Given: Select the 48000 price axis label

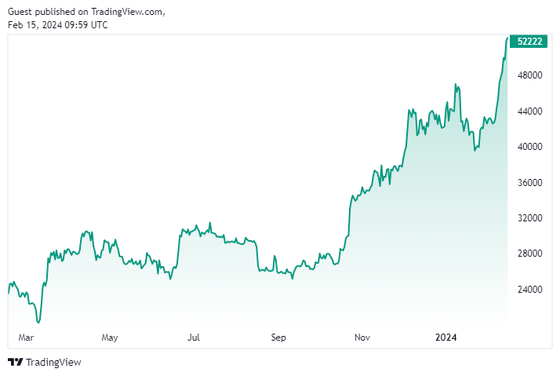Looking at the screenshot, I should [x=530, y=75].
